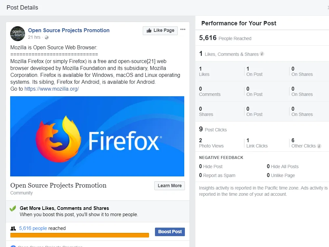This screenshot has height=247, width=329.
Task: Open Open Source Projects Promotion page name
Action: 69,30
